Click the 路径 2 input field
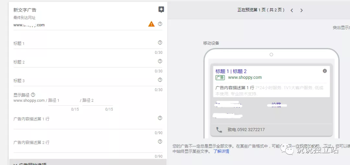The image size is (350, 165). tap(98, 101)
